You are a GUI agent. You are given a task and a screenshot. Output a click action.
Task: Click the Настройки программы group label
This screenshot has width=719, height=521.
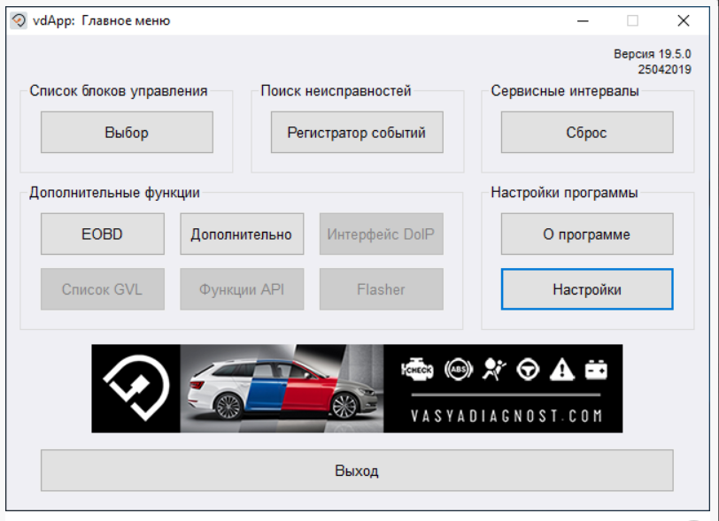pyautogui.click(x=564, y=193)
